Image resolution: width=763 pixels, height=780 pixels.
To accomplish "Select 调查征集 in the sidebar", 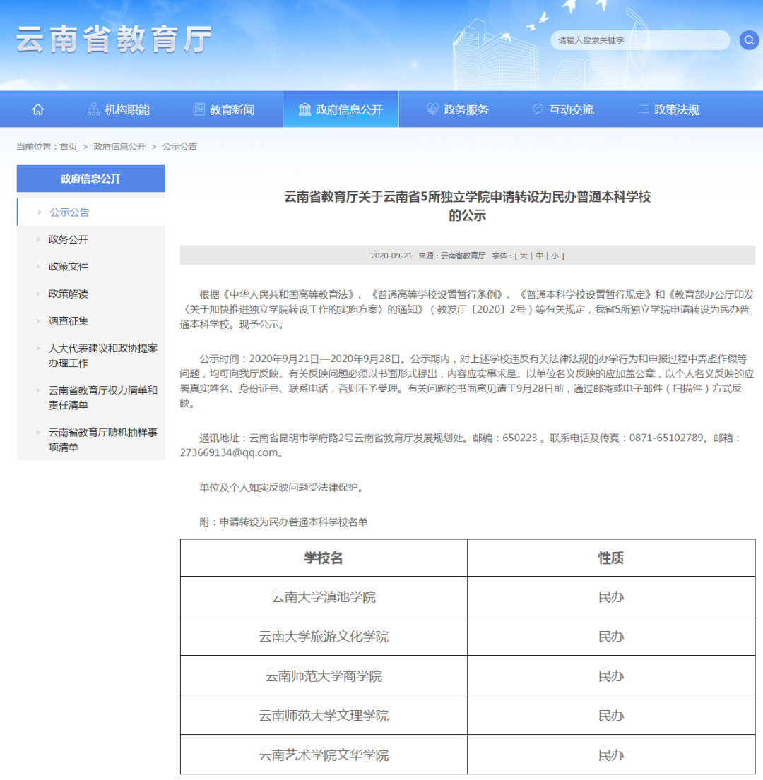I will point(69,321).
